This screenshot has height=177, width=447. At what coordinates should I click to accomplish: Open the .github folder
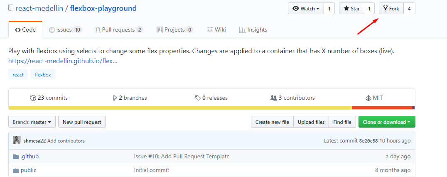point(29,157)
